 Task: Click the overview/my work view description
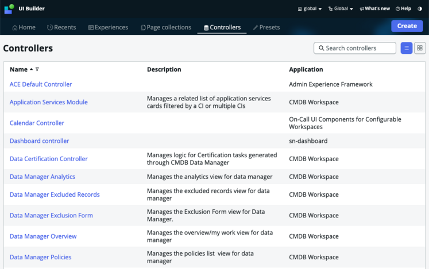coord(210,236)
